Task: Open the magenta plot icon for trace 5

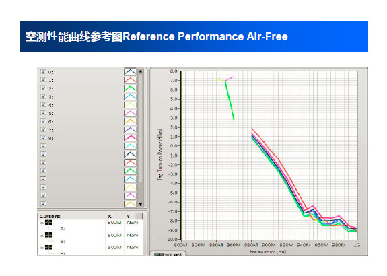Action: (x=130, y=113)
